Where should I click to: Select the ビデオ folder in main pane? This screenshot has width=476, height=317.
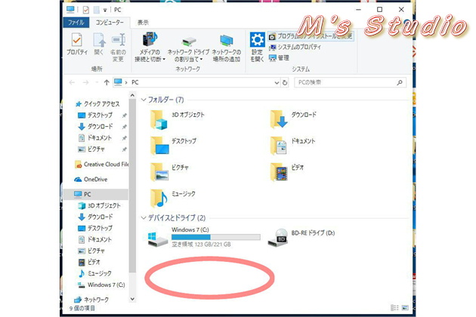[x=287, y=172]
